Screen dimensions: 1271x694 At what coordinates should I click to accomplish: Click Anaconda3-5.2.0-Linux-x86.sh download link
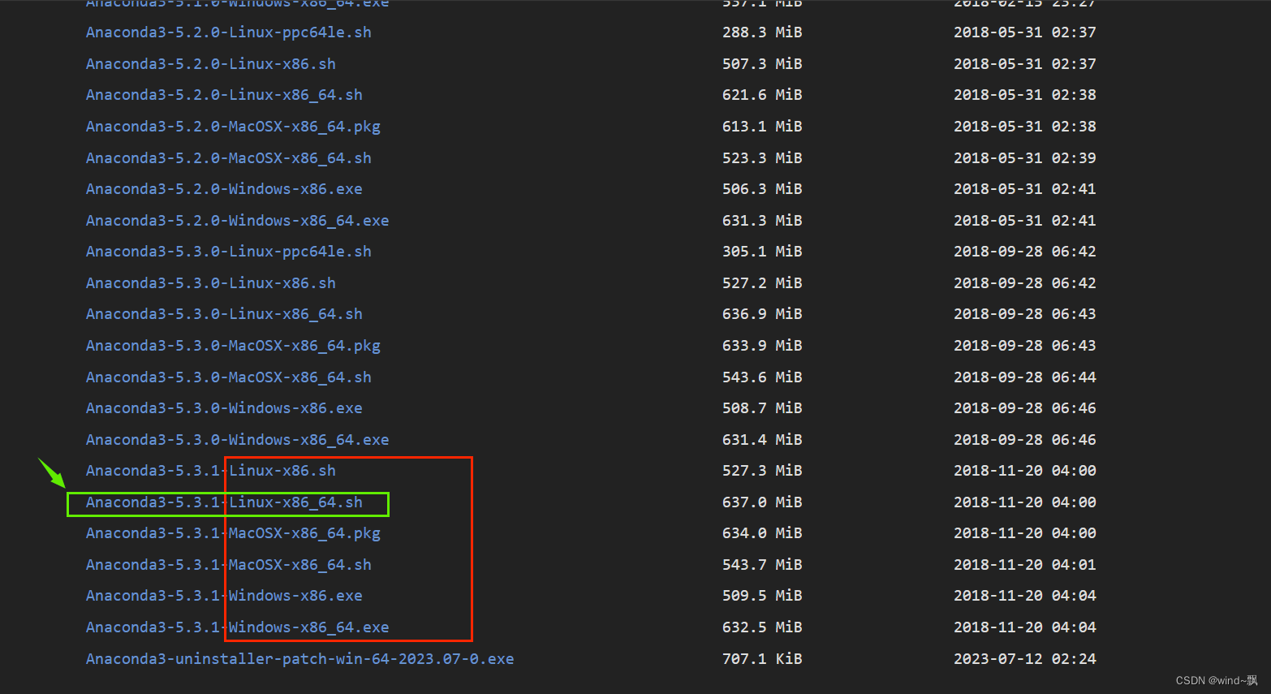[210, 63]
